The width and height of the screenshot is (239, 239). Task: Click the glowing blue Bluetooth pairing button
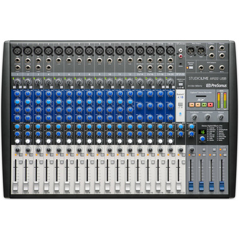pos(180,114)
